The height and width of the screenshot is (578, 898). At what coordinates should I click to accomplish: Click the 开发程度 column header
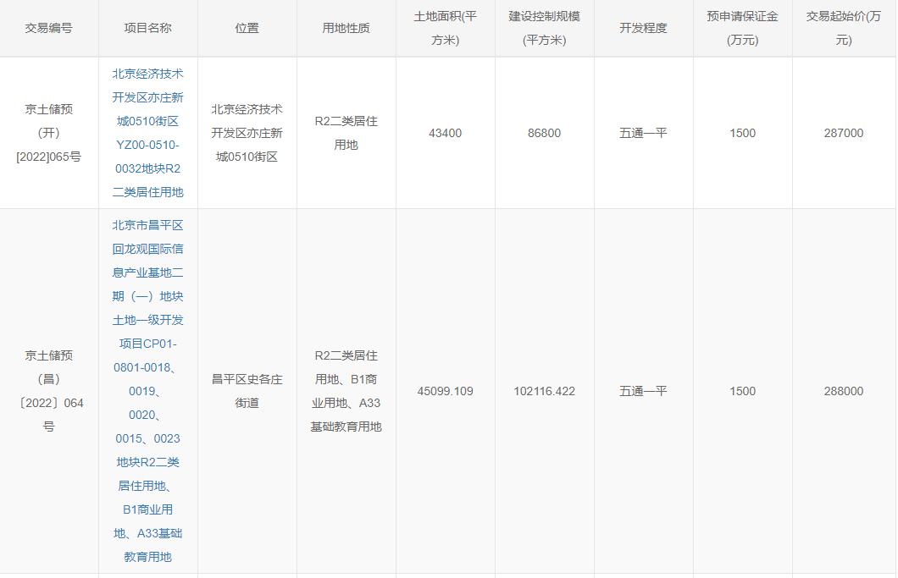pyautogui.click(x=641, y=27)
